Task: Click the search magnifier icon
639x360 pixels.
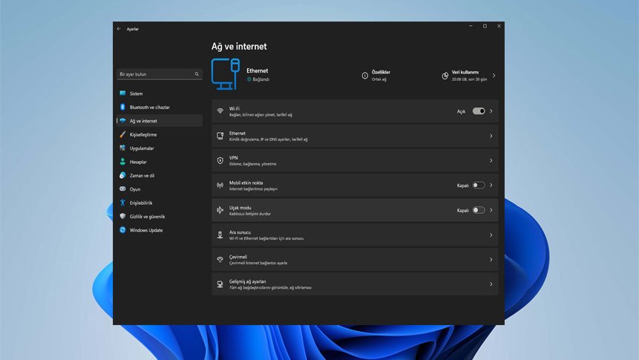Action: point(197,74)
